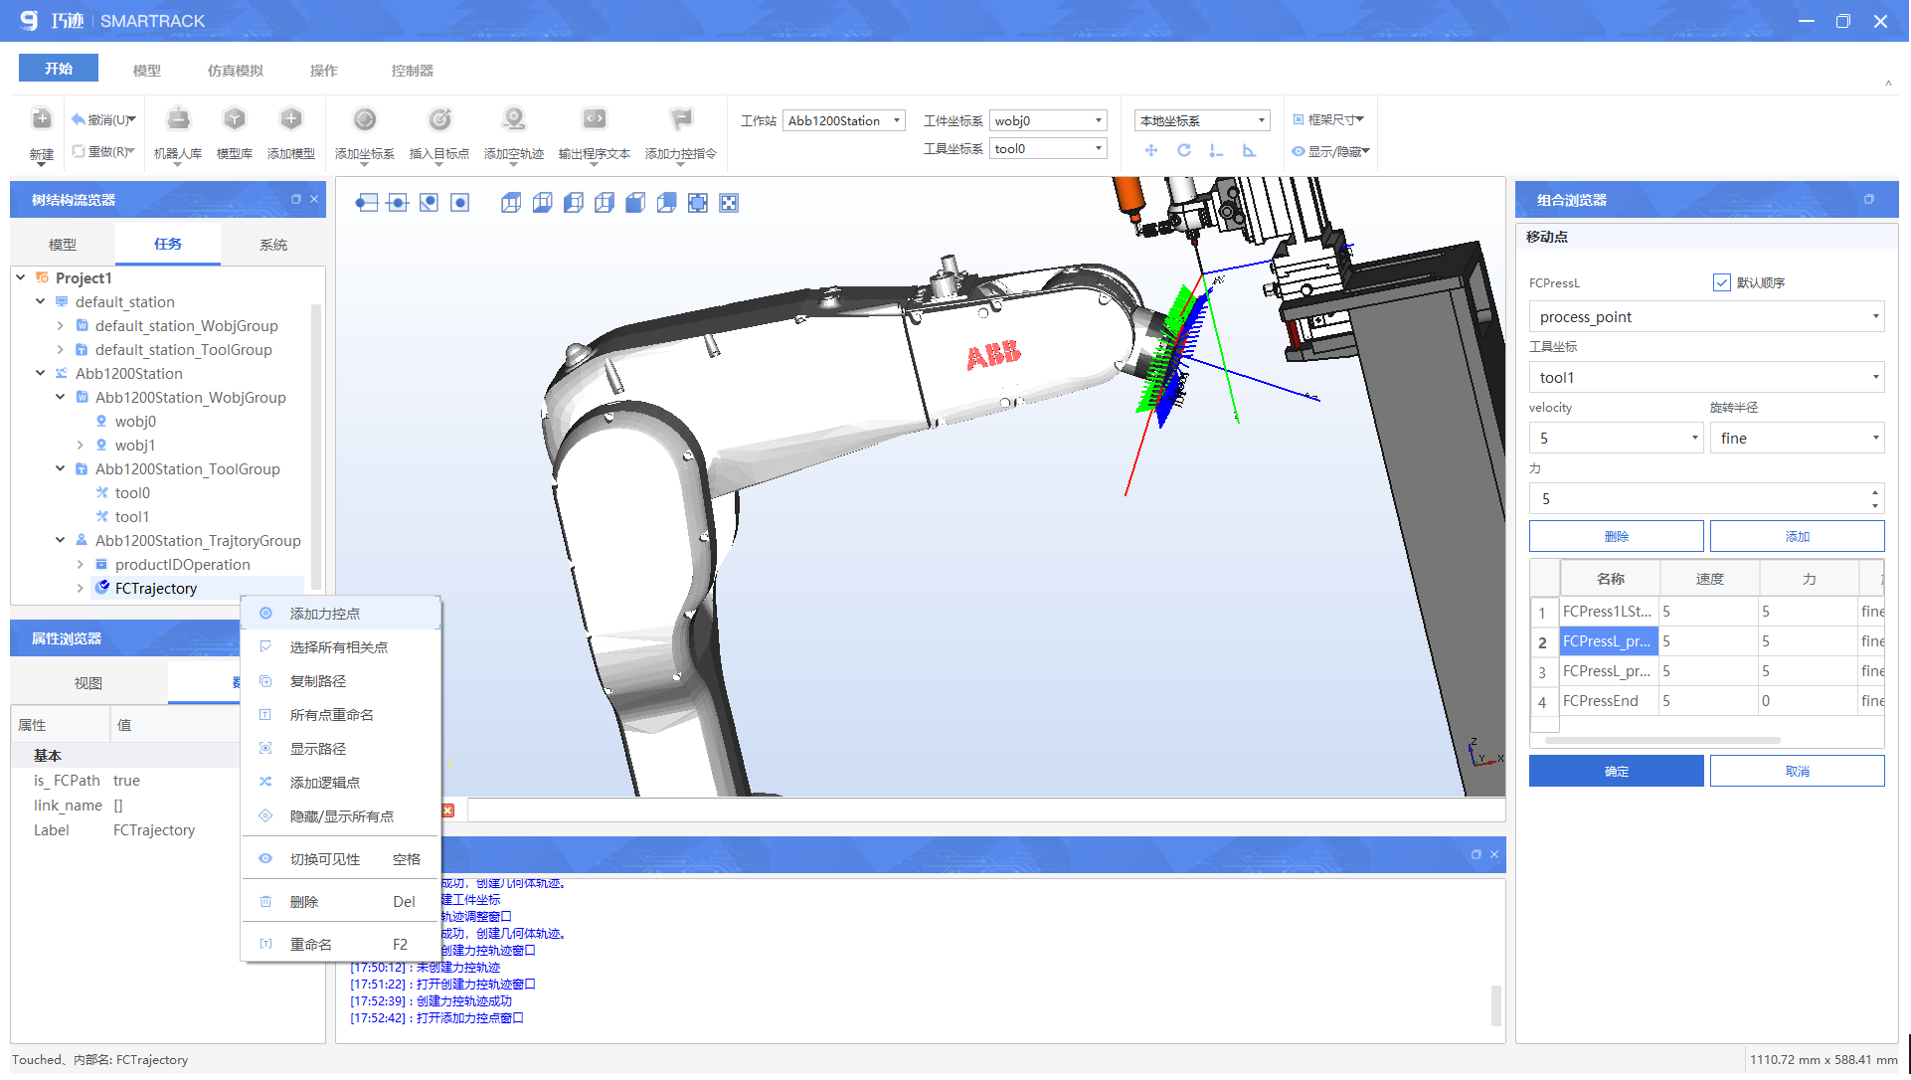
Task: Expand the productIDOperation node
Action: 81,564
